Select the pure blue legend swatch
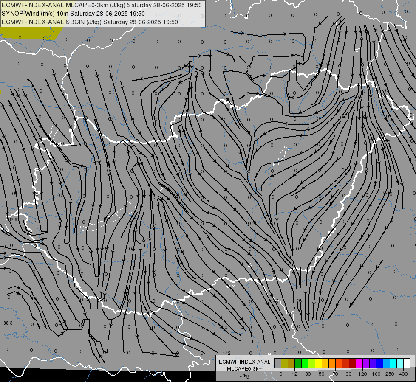The height and width of the screenshot is (382, 416). pos(379,363)
